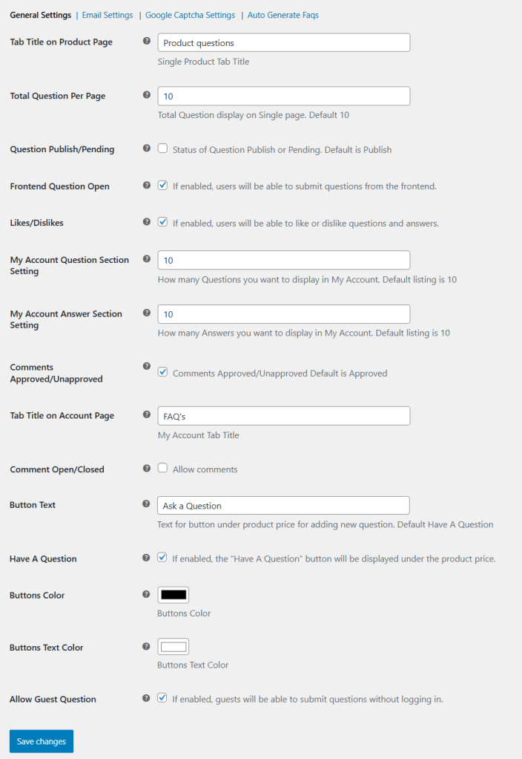
Task: Click the help icon beside Buttons Color
Action: [146, 593]
